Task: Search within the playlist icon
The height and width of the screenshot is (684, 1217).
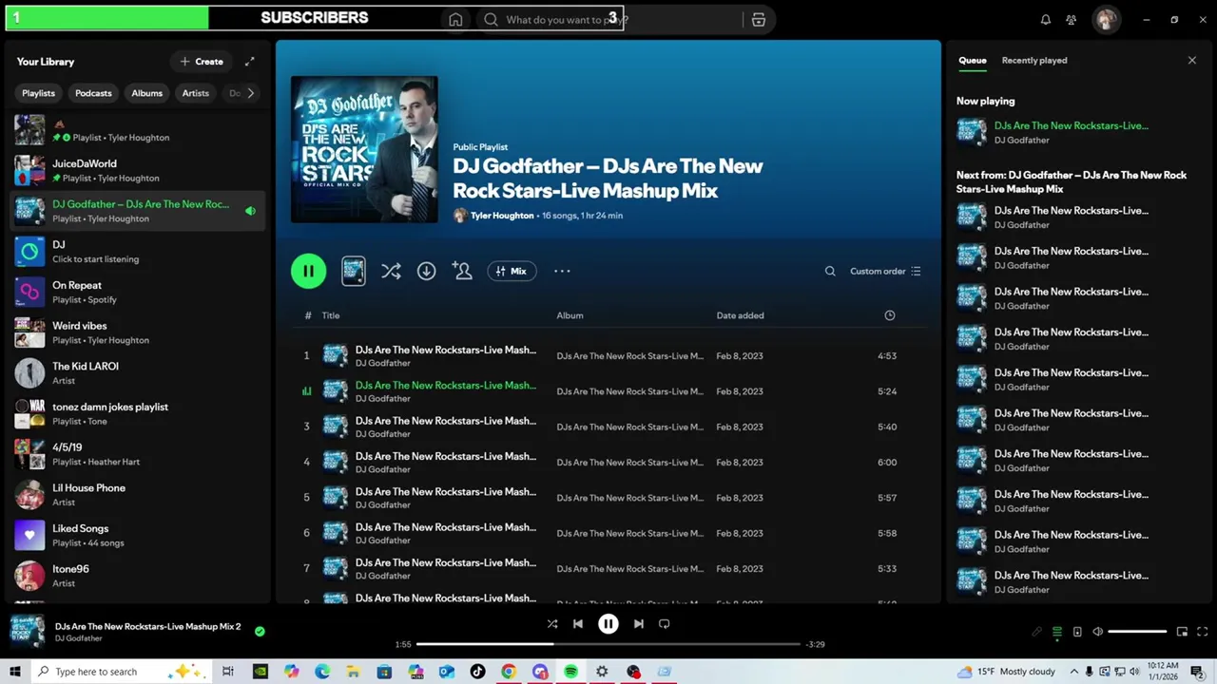Action: tap(830, 271)
